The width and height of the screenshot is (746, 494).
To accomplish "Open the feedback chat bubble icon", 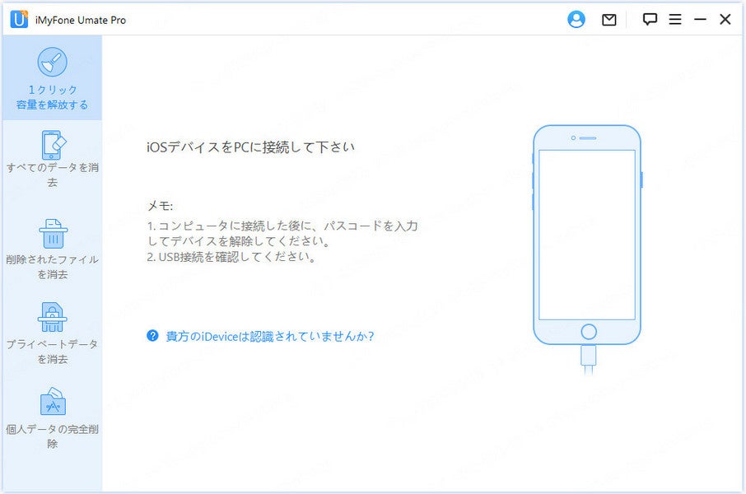I will pyautogui.click(x=650, y=19).
